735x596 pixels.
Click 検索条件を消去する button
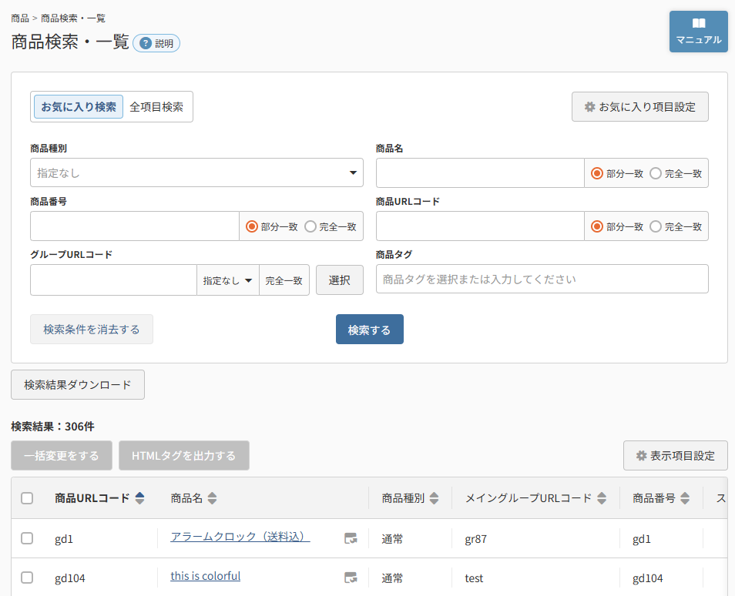[x=92, y=330]
